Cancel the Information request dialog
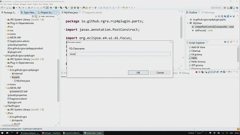 tap(160, 72)
